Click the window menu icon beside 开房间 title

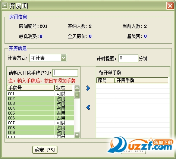tap(5, 6)
